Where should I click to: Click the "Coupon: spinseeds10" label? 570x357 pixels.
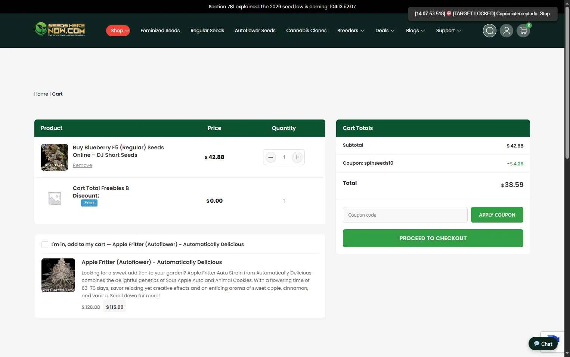[x=368, y=163]
